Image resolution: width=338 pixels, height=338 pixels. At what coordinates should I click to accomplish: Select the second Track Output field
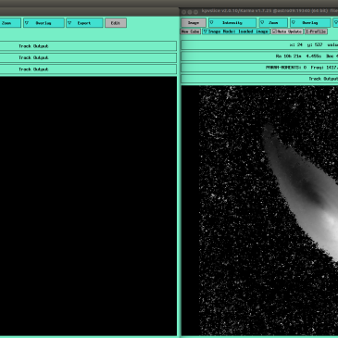88,57
